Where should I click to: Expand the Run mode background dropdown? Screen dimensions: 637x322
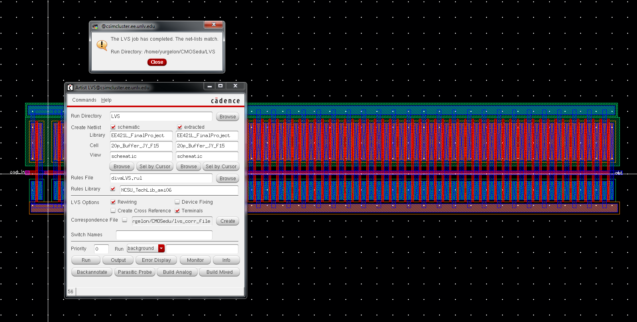(x=161, y=248)
